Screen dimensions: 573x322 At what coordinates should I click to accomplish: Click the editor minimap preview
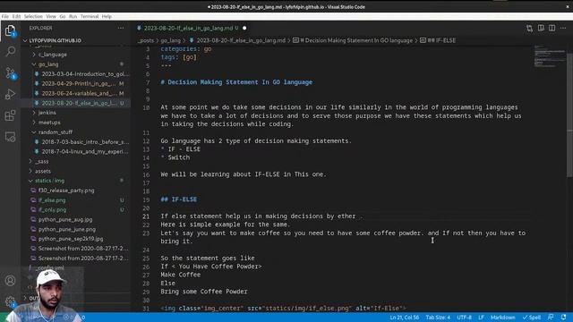coord(549,56)
